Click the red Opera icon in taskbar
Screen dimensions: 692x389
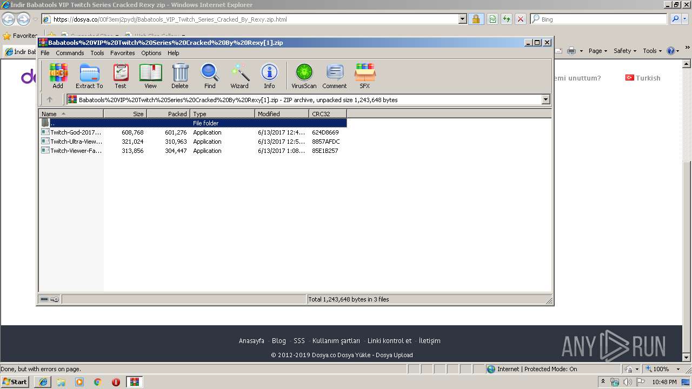click(116, 382)
